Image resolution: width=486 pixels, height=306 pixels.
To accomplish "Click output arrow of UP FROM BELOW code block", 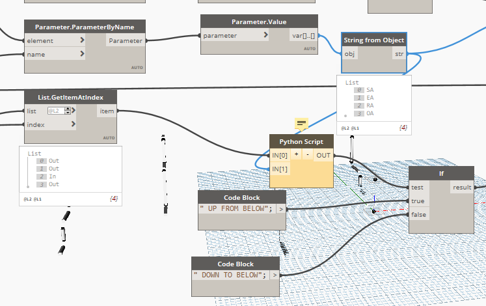I will tap(281, 209).
